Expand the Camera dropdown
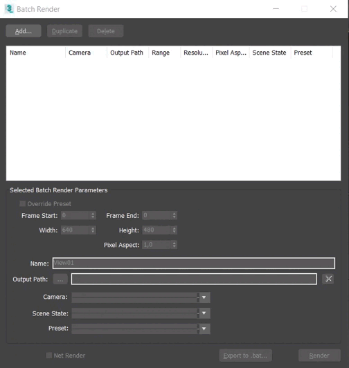 (x=204, y=297)
